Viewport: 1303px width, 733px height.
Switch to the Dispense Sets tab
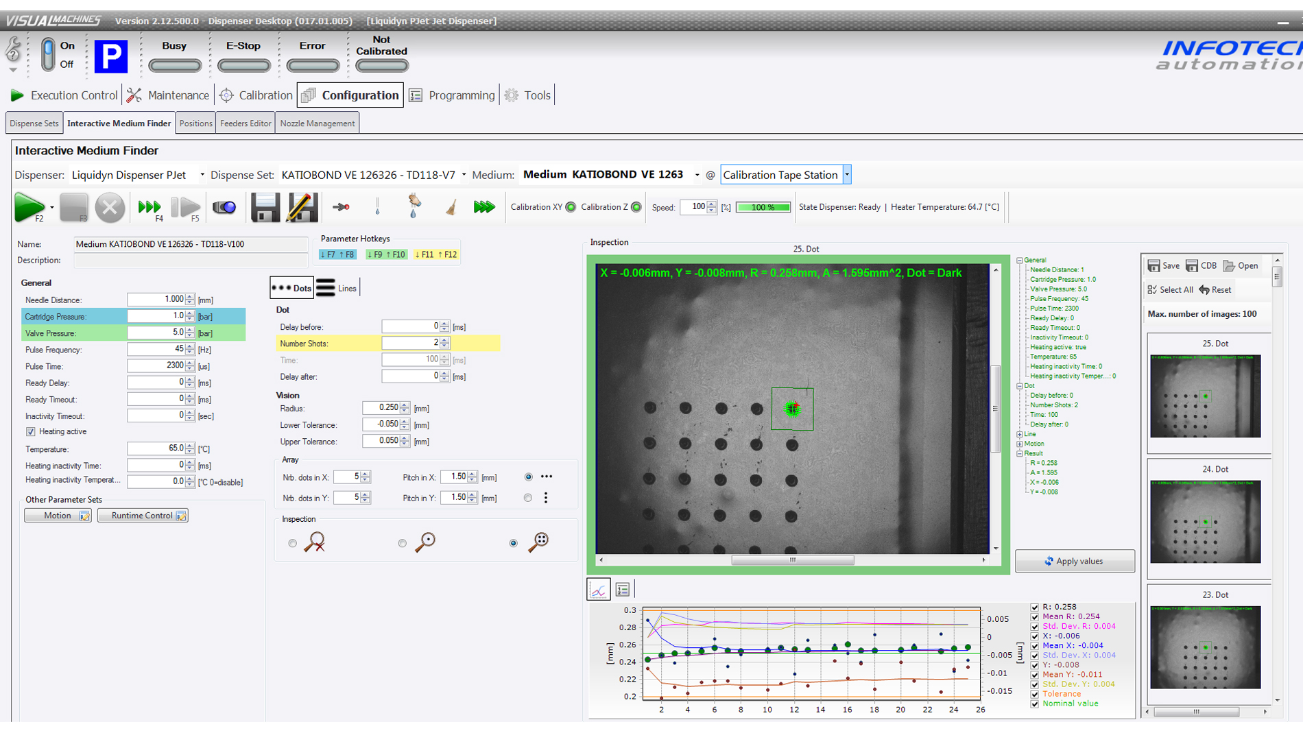pos(34,123)
